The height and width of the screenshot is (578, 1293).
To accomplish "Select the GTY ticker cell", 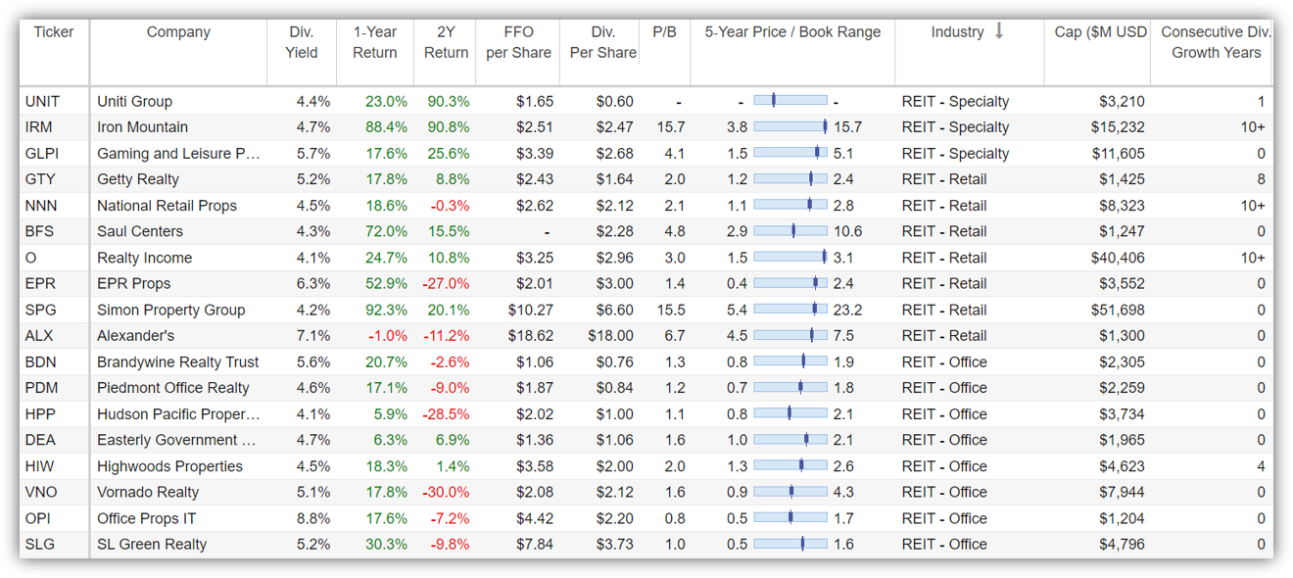I will tap(40, 179).
